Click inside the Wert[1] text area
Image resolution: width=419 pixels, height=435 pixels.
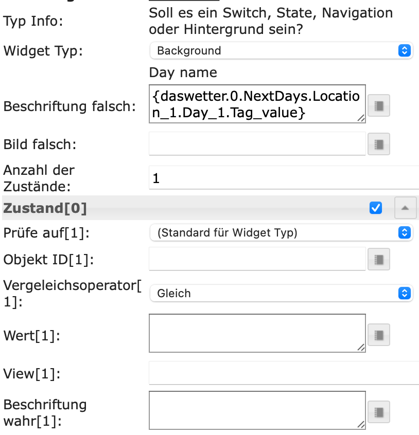[x=257, y=333]
